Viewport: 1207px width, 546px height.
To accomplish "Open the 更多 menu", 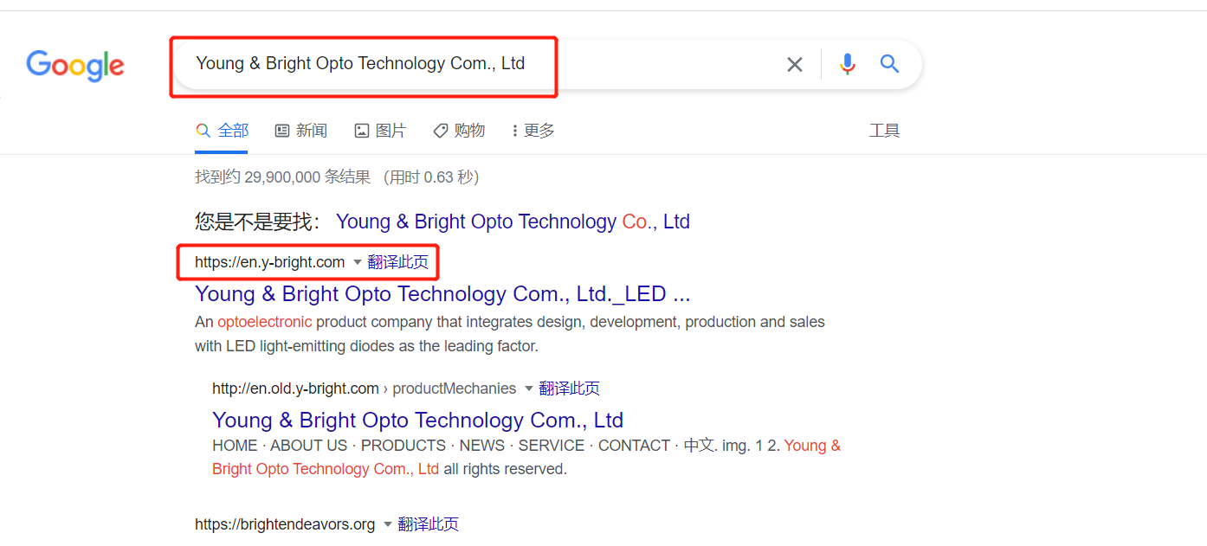I will coord(539,130).
